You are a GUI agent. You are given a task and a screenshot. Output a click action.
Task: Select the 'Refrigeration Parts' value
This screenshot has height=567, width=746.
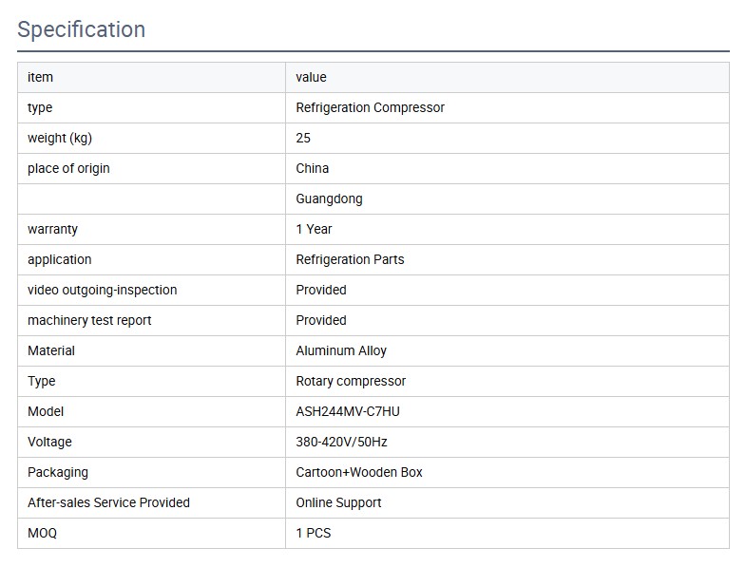(x=350, y=259)
